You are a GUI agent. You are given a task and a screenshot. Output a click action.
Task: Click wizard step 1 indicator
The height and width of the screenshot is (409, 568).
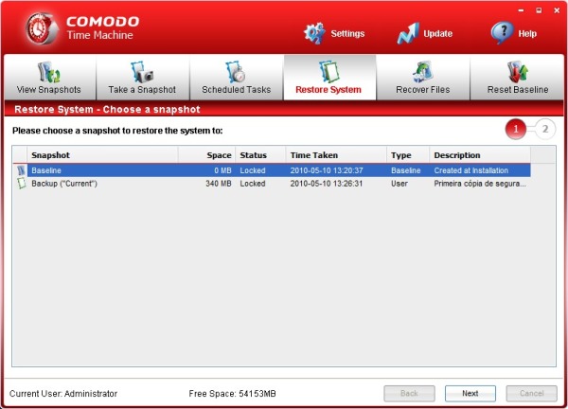click(x=516, y=129)
